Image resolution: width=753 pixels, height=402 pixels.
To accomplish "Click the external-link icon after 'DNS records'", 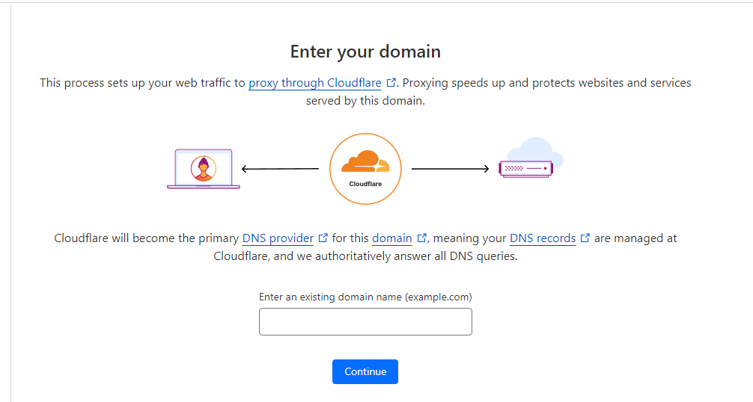I will 585,238.
